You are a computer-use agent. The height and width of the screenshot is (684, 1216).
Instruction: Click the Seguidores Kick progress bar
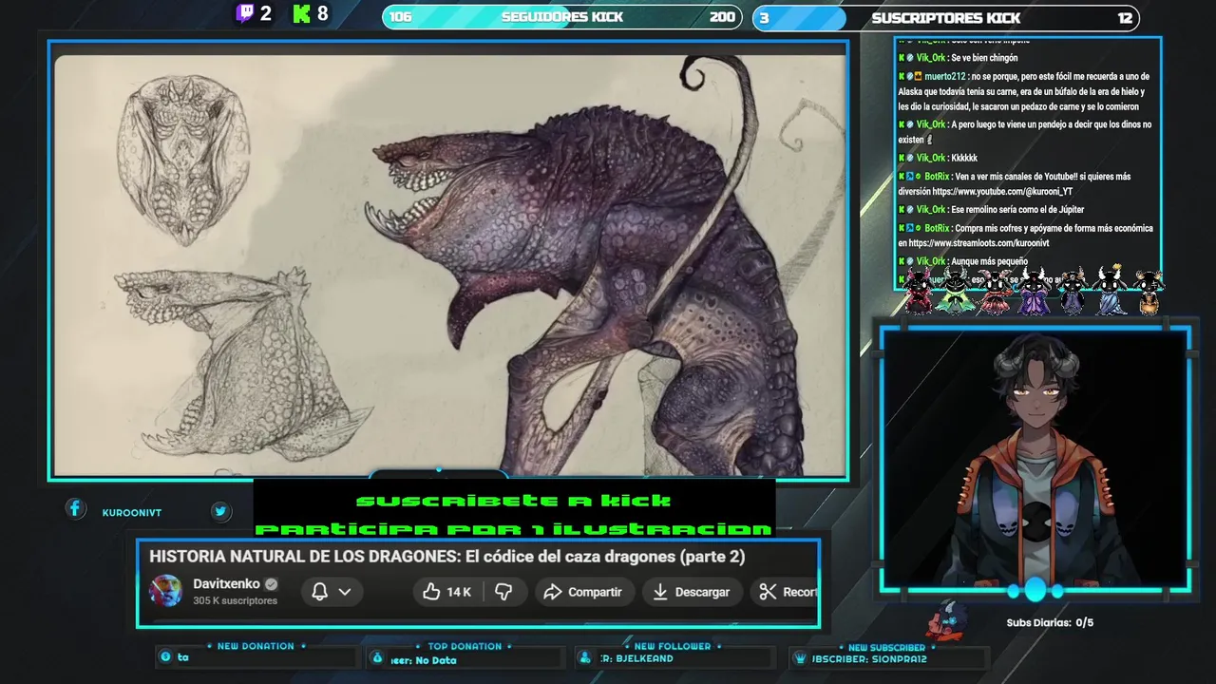(x=562, y=17)
